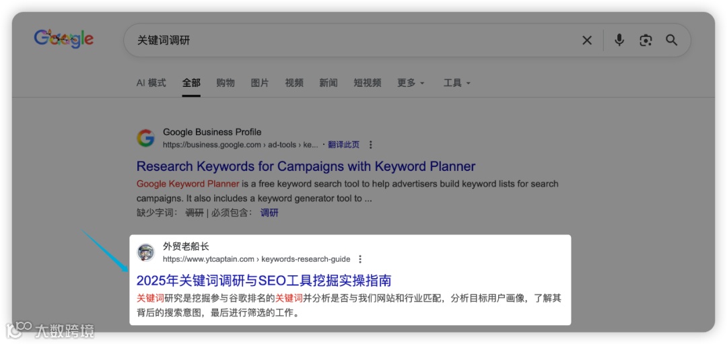Click the www.ytcaptain.com URL breadcrumb

pyautogui.click(x=256, y=259)
